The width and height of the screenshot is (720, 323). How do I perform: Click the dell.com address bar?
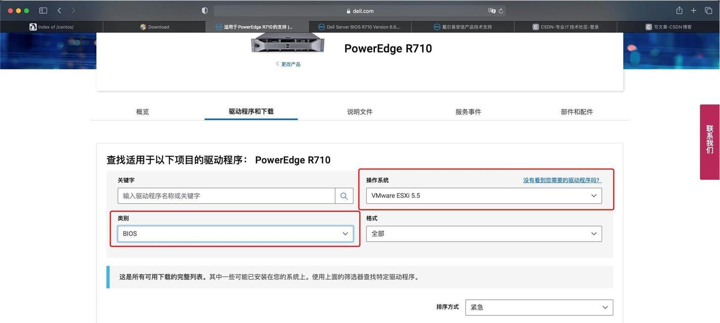(x=360, y=11)
